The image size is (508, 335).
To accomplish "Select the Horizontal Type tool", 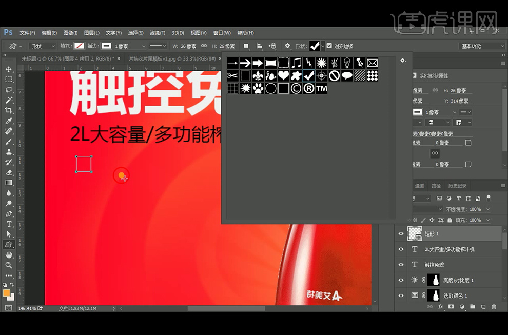I will [9, 224].
